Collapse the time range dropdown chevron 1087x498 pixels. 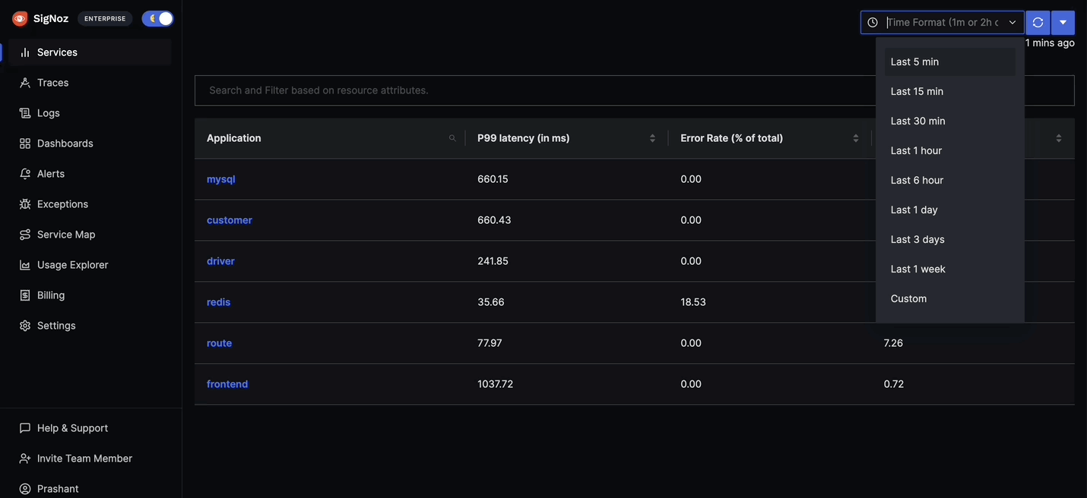click(x=1013, y=23)
